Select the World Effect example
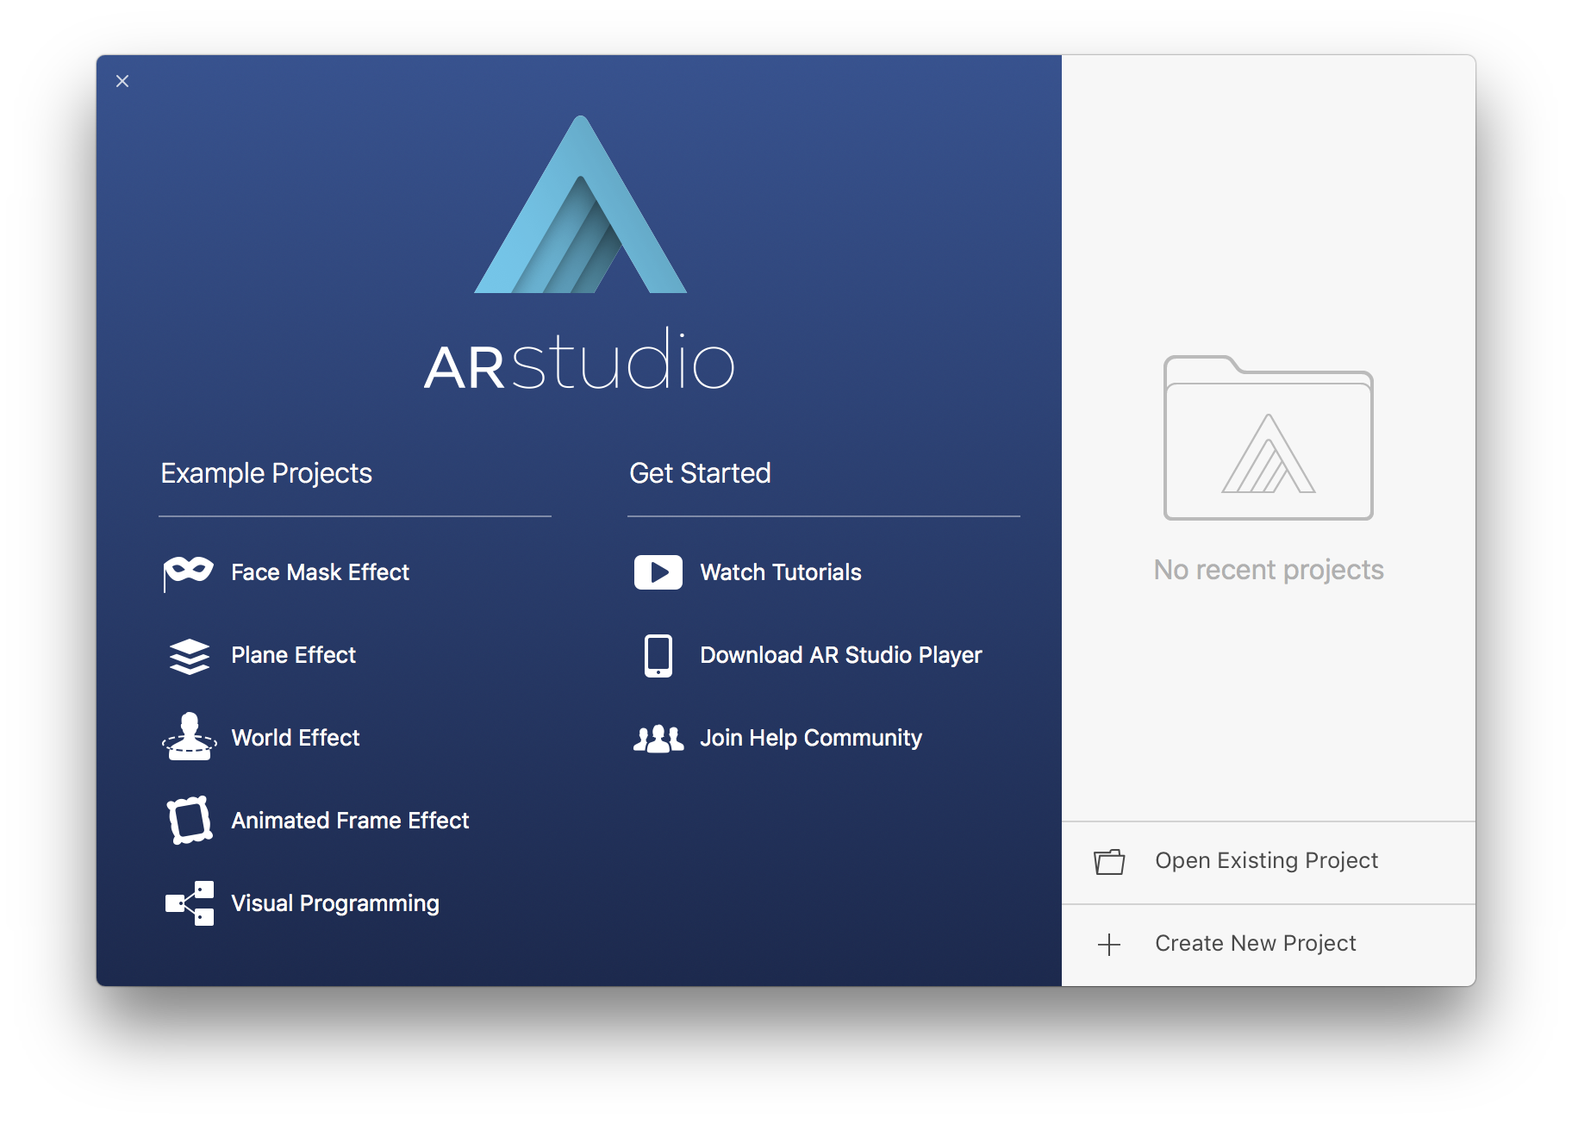The height and width of the screenshot is (1124, 1572). coord(296,738)
